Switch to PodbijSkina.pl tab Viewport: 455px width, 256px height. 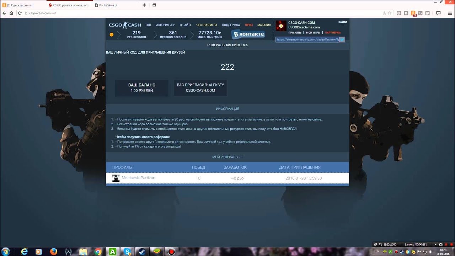pos(116,5)
